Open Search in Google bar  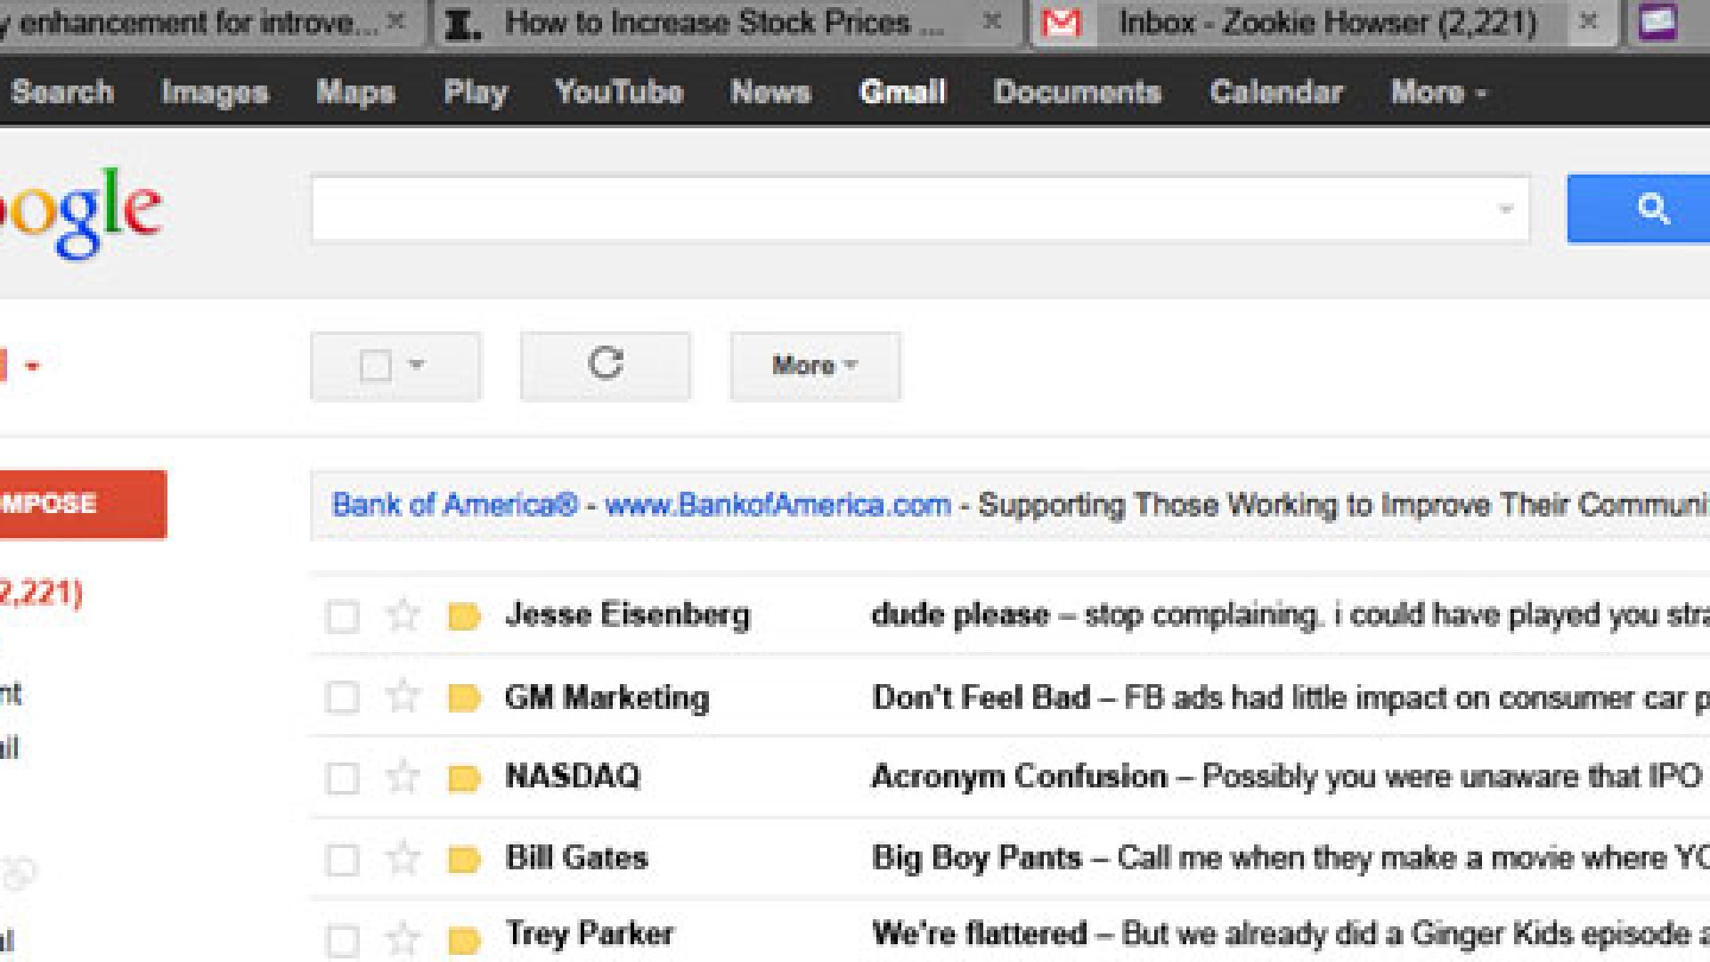[62, 92]
